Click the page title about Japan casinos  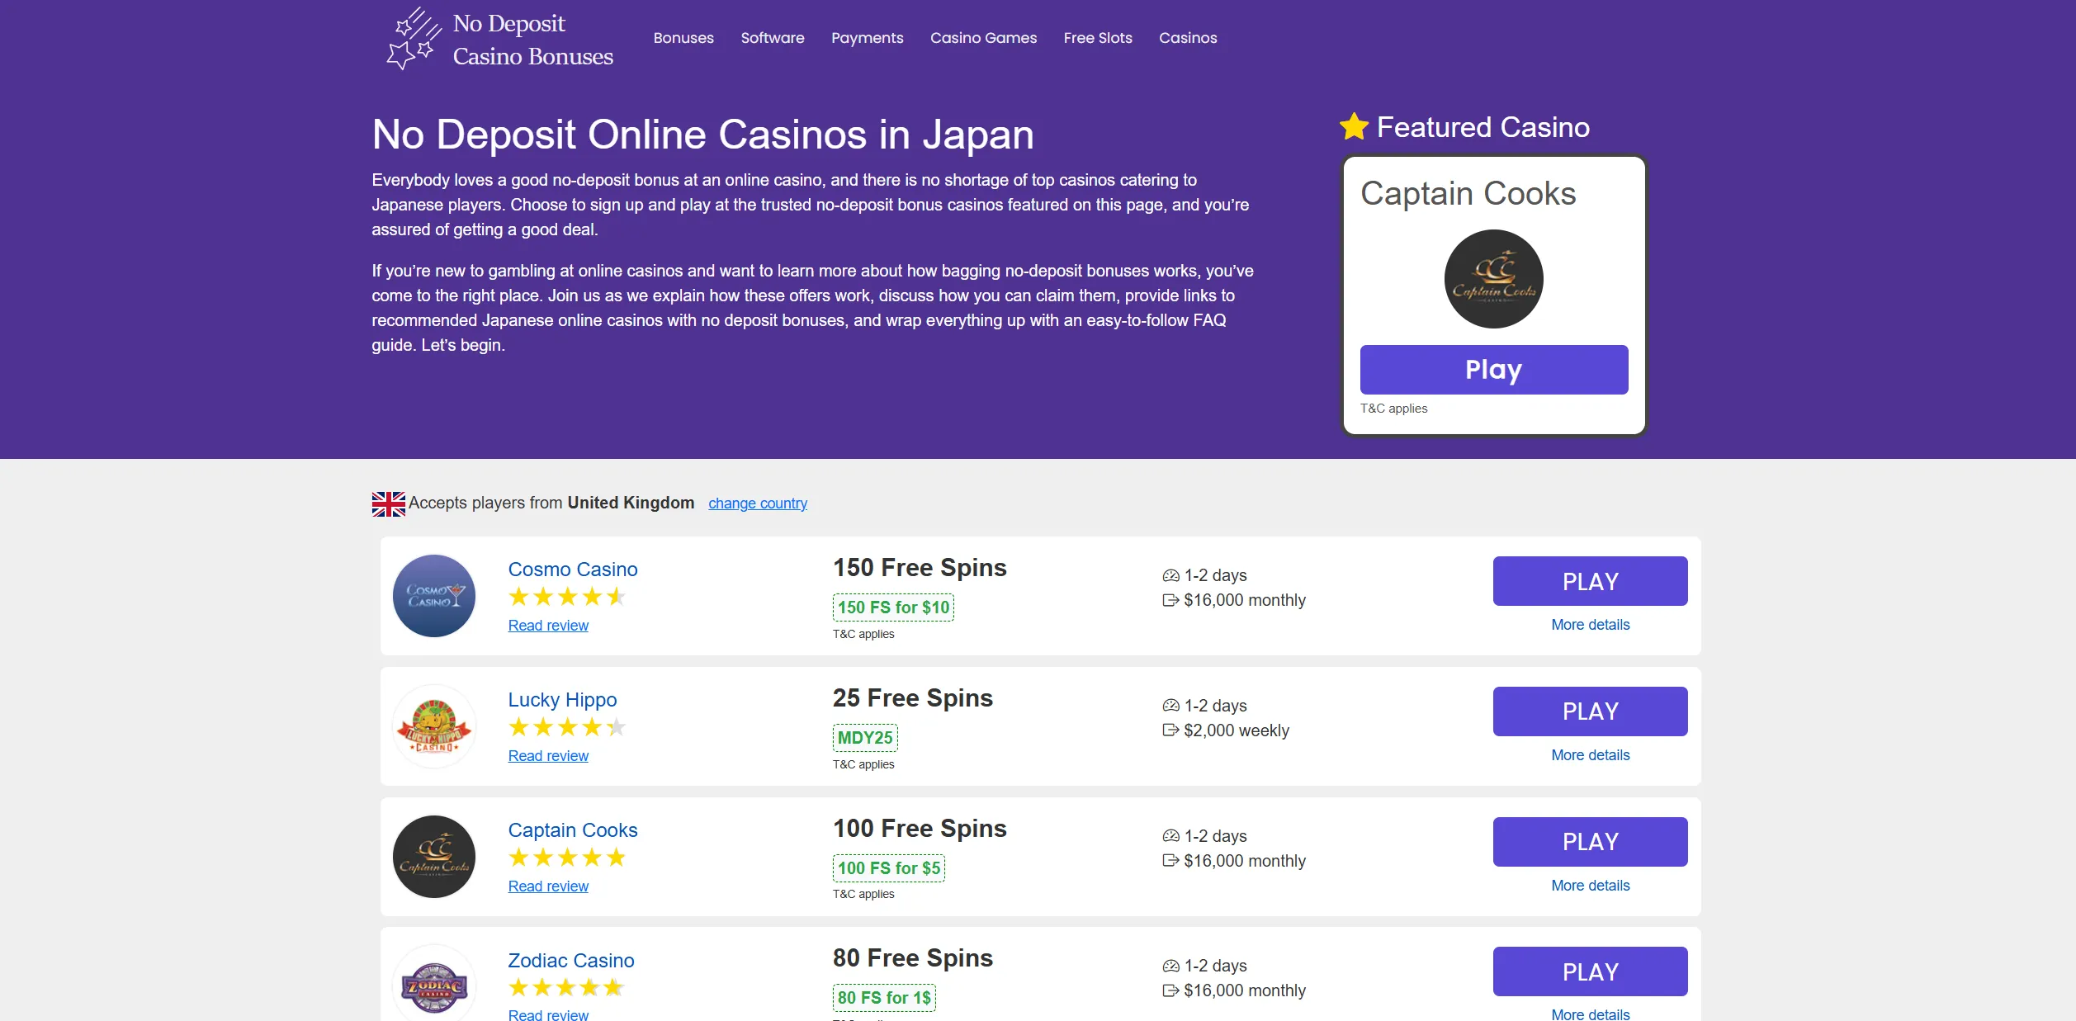click(702, 135)
